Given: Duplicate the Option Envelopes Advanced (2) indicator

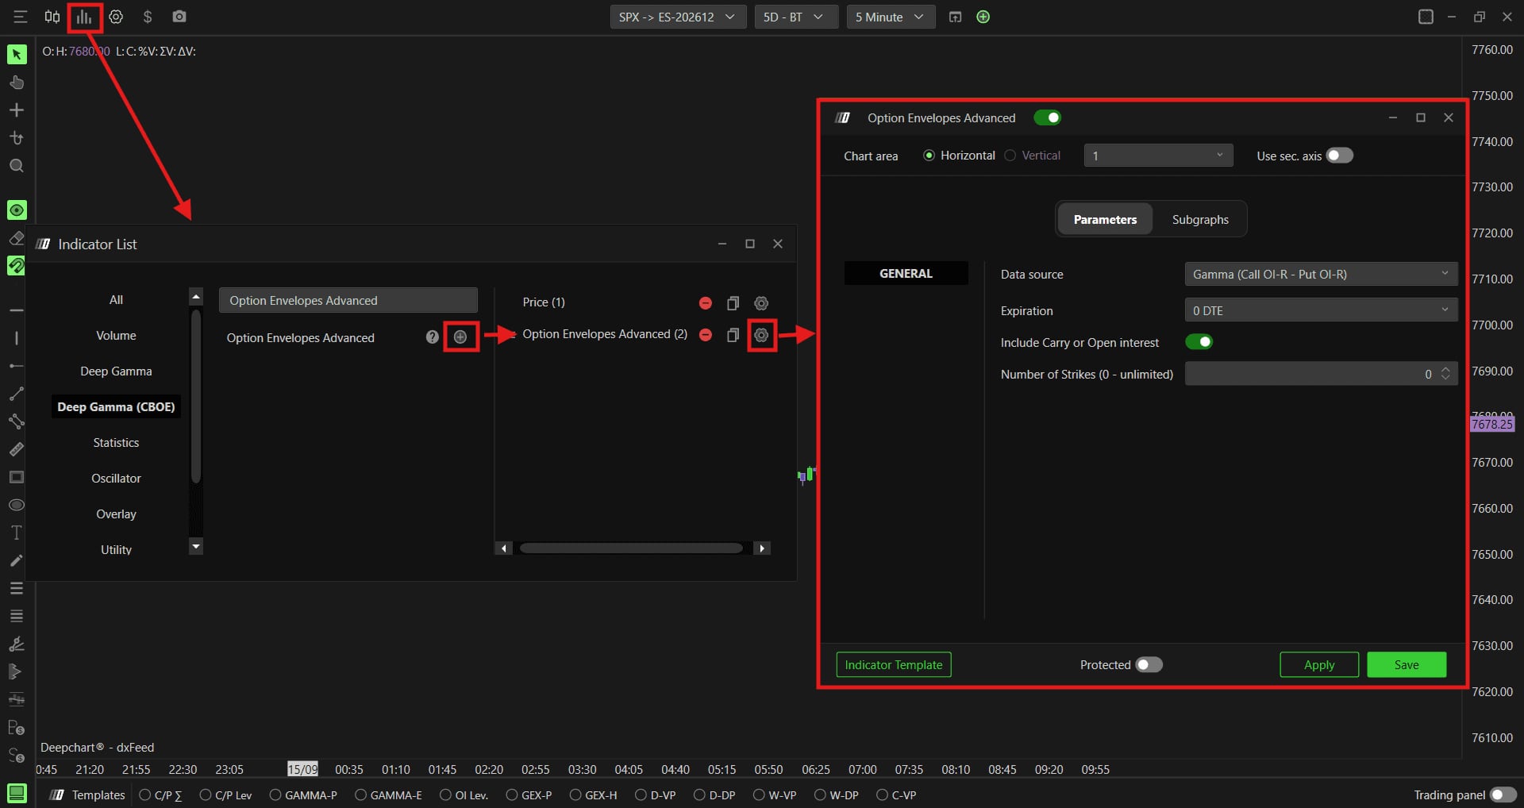Looking at the screenshot, I should (x=733, y=335).
